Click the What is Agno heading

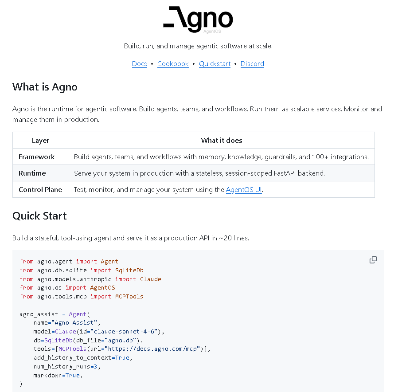click(x=45, y=87)
